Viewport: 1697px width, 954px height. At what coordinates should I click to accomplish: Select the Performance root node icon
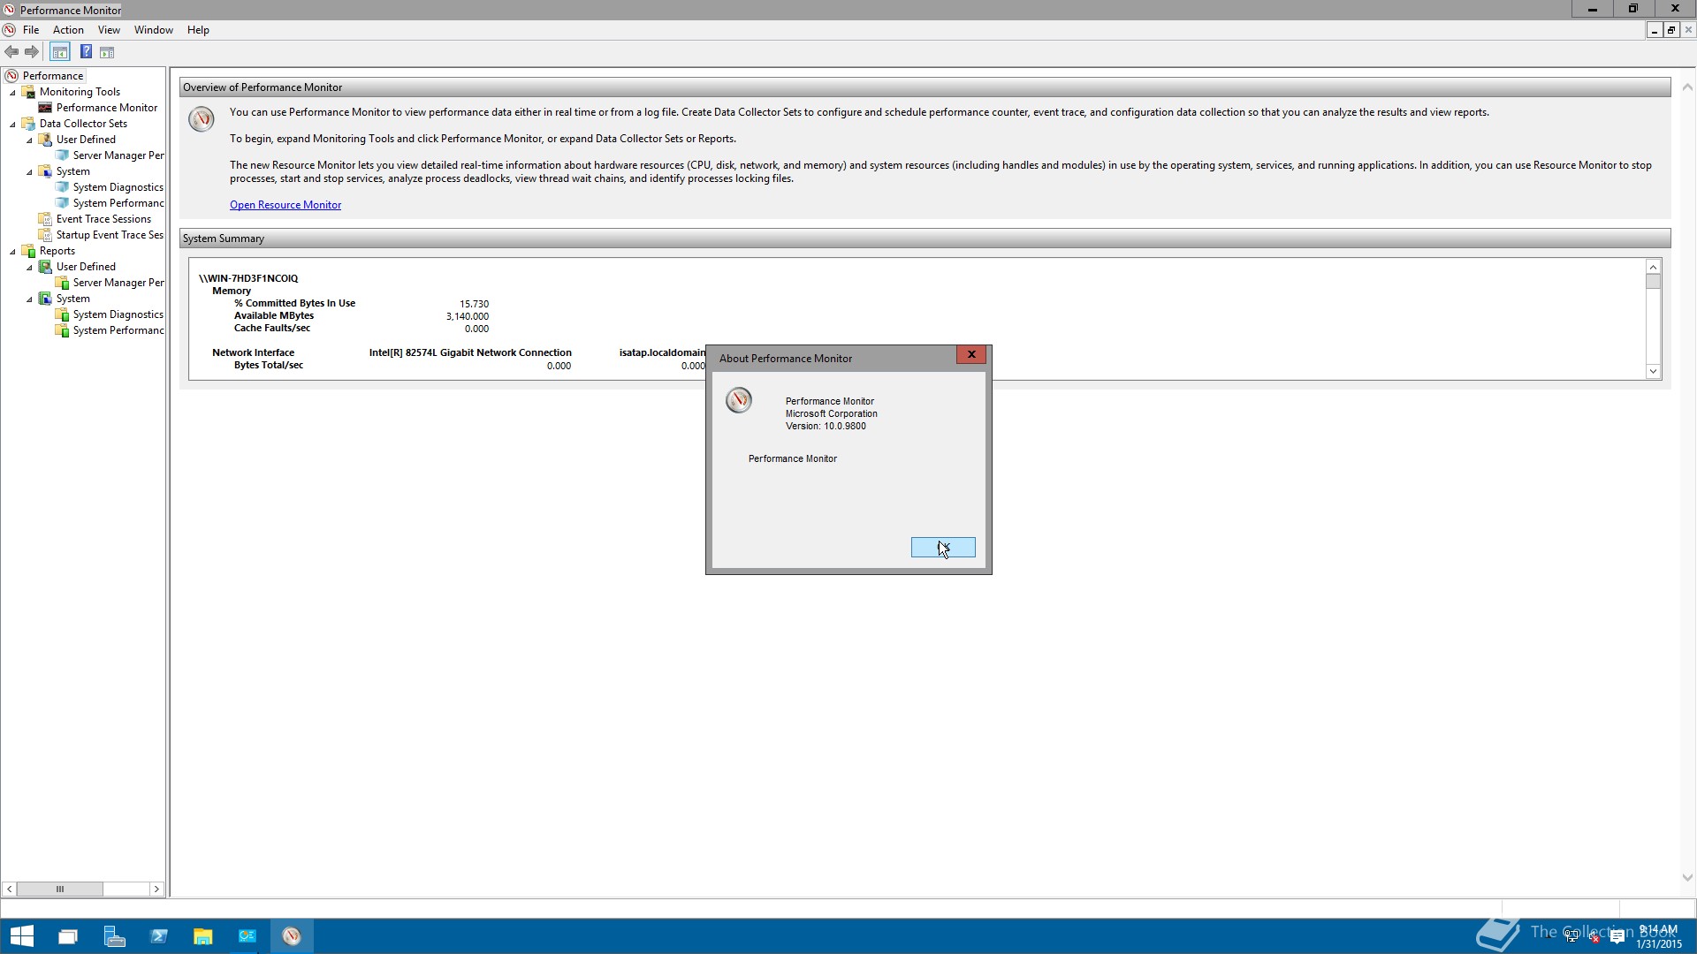coord(11,76)
